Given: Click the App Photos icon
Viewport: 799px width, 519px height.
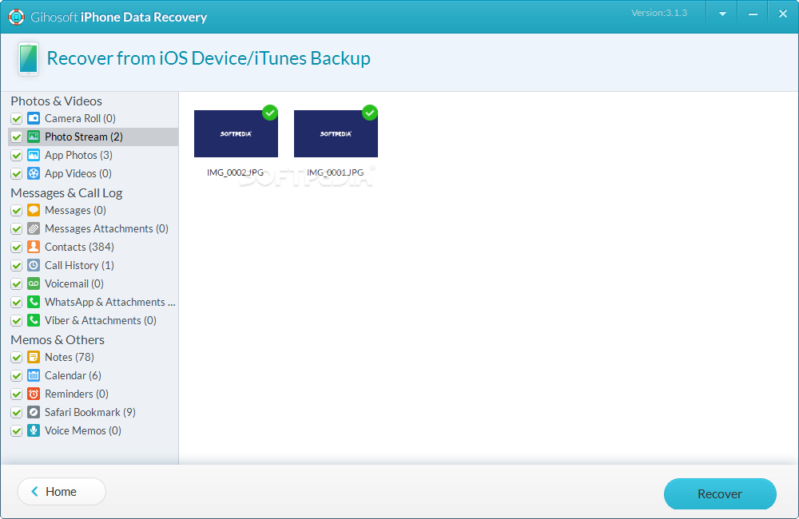Looking at the screenshot, I should pyautogui.click(x=34, y=155).
